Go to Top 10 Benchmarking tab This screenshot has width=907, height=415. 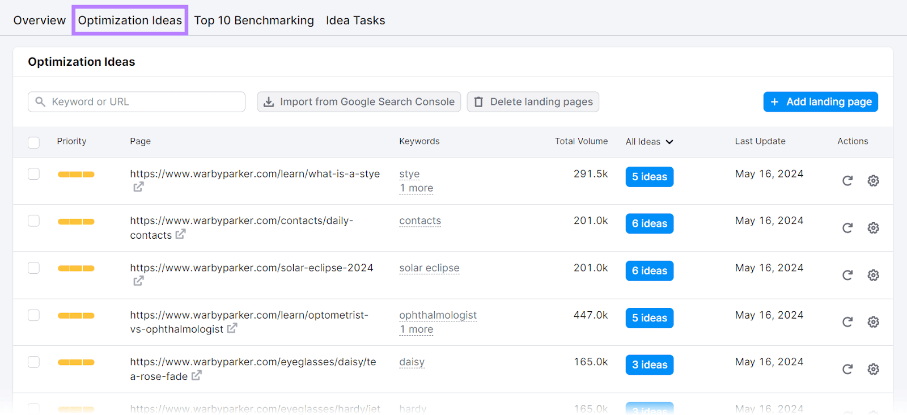click(x=254, y=20)
